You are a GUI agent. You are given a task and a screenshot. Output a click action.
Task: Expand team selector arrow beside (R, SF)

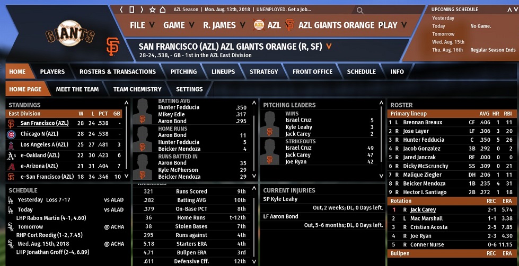click(329, 47)
